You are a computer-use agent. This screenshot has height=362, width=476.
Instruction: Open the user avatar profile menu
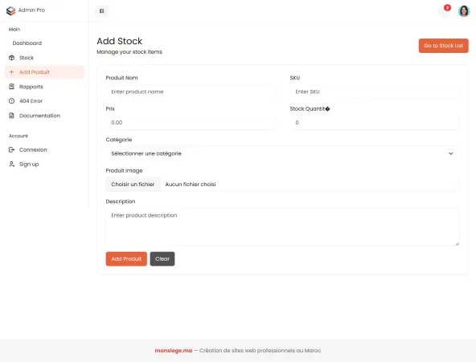coord(464,11)
